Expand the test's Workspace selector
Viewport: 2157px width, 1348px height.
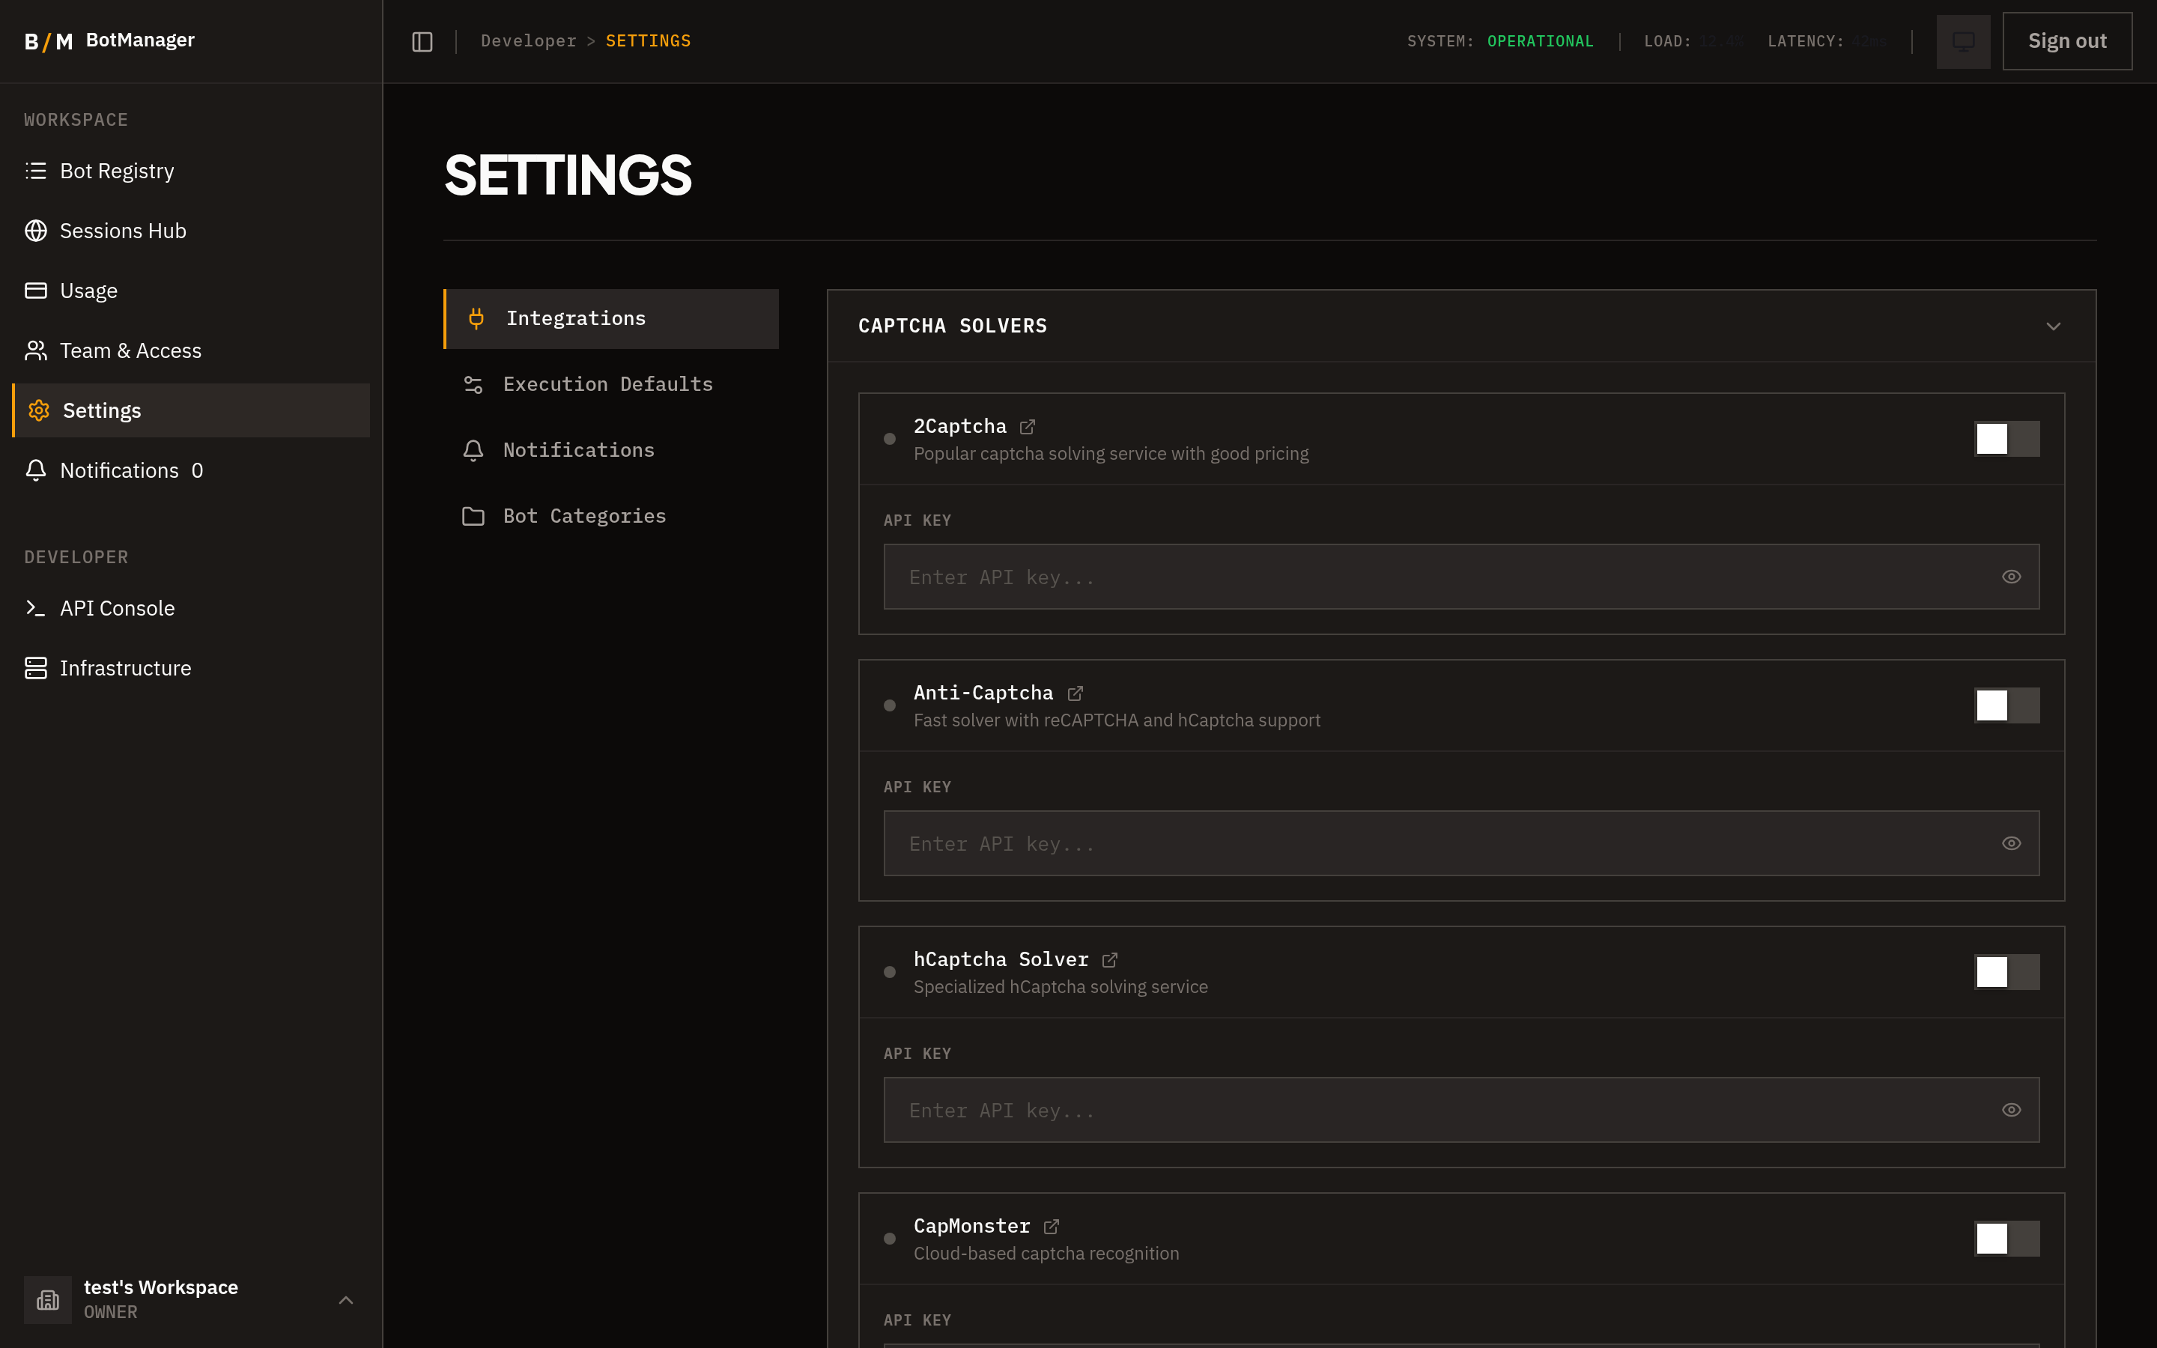[346, 1300]
